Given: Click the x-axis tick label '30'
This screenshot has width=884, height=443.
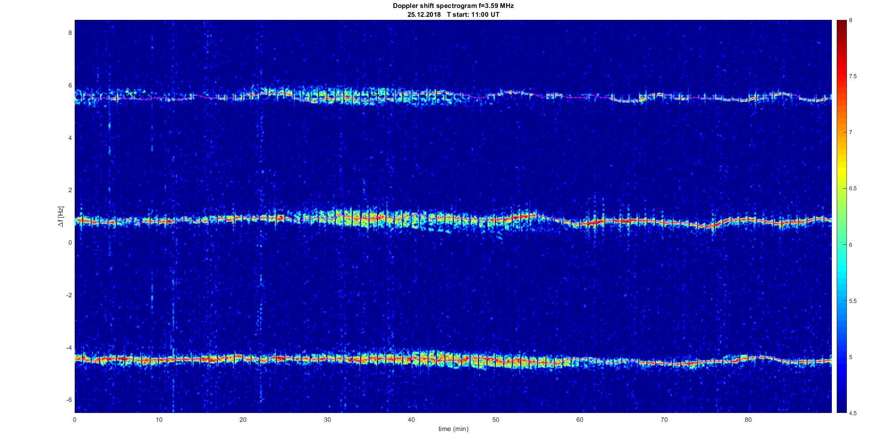Looking at the screenshot, I should pyautogui.click(x=327, y=420).
